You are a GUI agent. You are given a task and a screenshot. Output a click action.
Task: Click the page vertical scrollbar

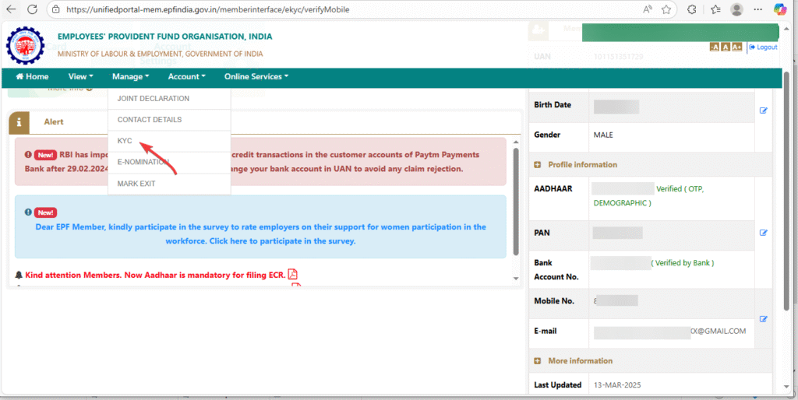coord(786,191)
